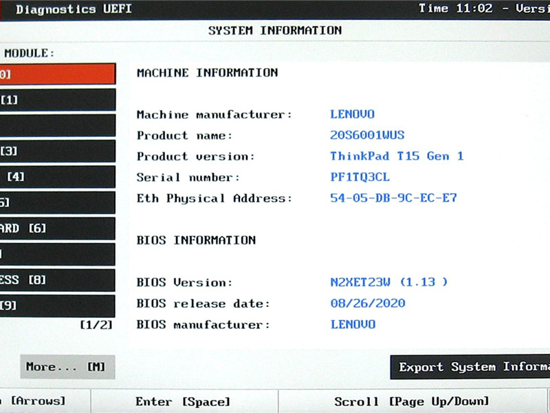Click the Serial number: label
This screenshot has height=413, width=550.
pos(188,178)
